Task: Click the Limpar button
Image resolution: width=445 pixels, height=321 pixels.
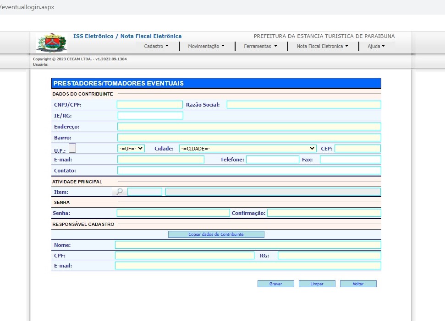Action: pos(317,284)
